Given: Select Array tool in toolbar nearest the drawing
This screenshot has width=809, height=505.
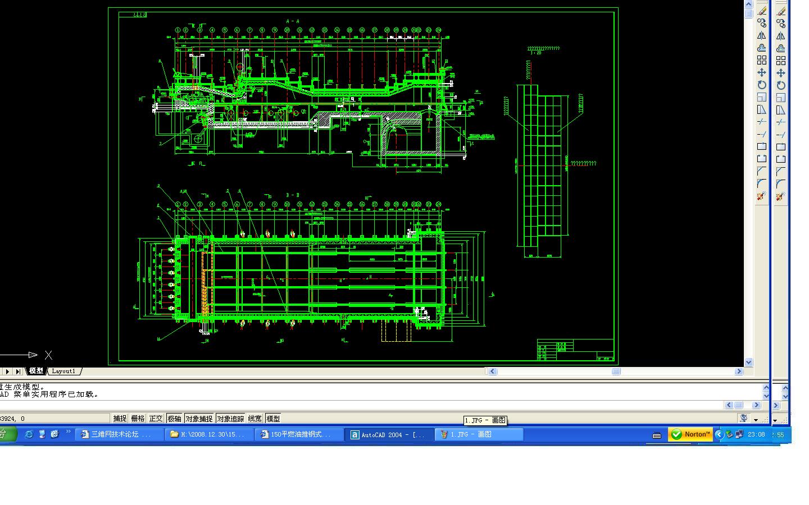Looking at the screenshot, I should [762, 60].
